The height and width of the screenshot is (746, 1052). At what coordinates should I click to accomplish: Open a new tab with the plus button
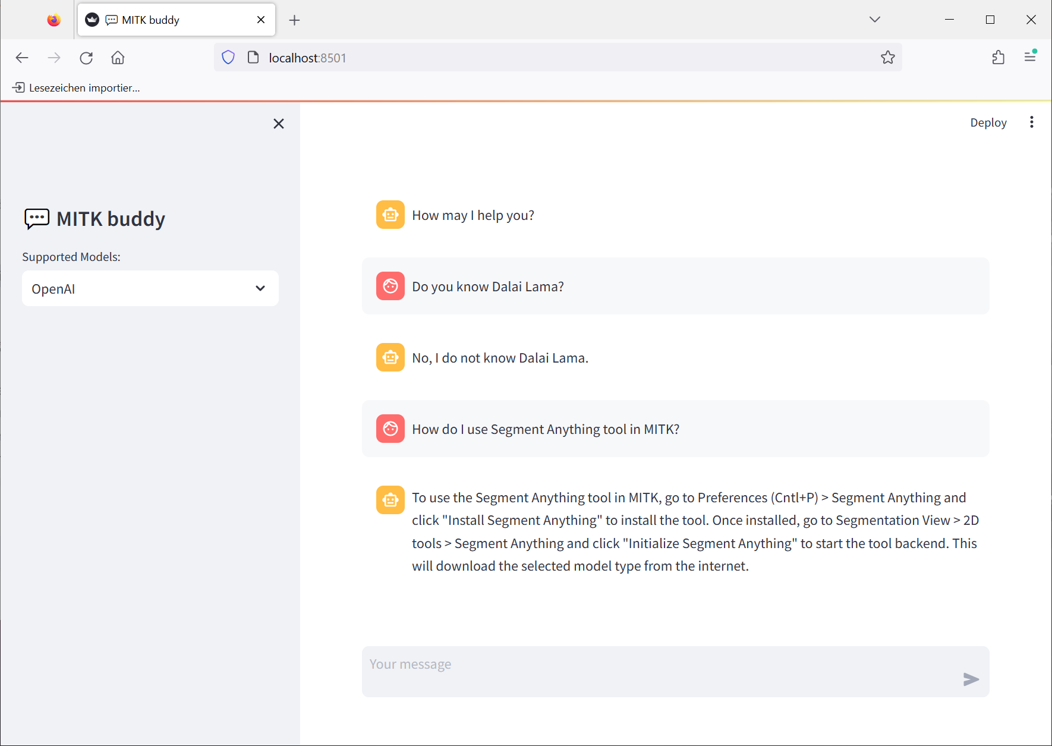point(294,20)
